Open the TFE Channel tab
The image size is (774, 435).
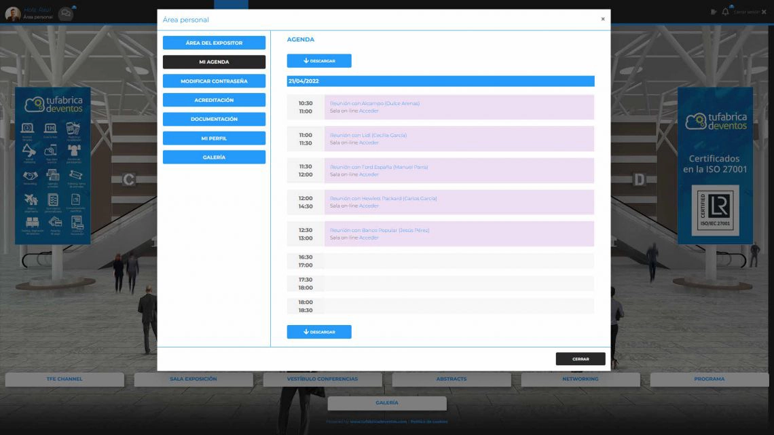[x=64, y=379]
